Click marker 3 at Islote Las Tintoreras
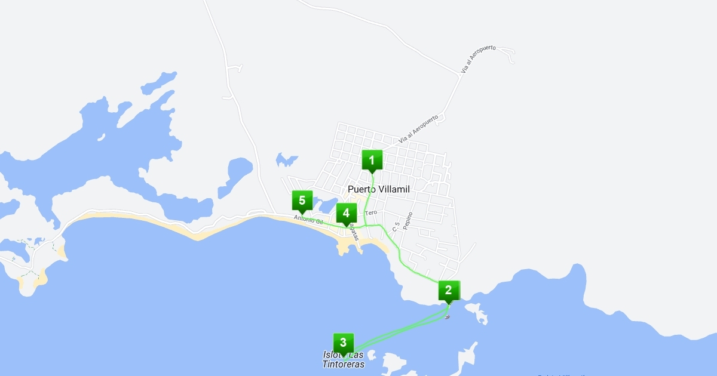Image resolution: width=717 pixels, height=376 pixels. click(343, 344)
